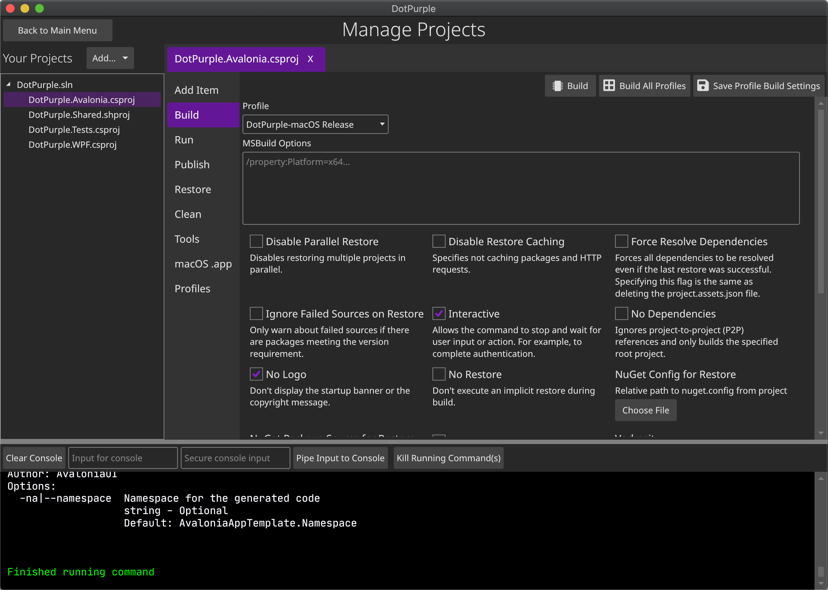Switch to the Publish section tab

(x=192, y=165)
